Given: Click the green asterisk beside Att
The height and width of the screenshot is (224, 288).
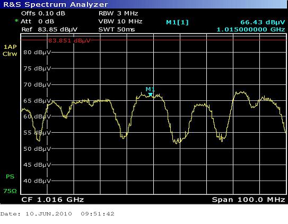Looking at the screenshot, I should [16, 21].
